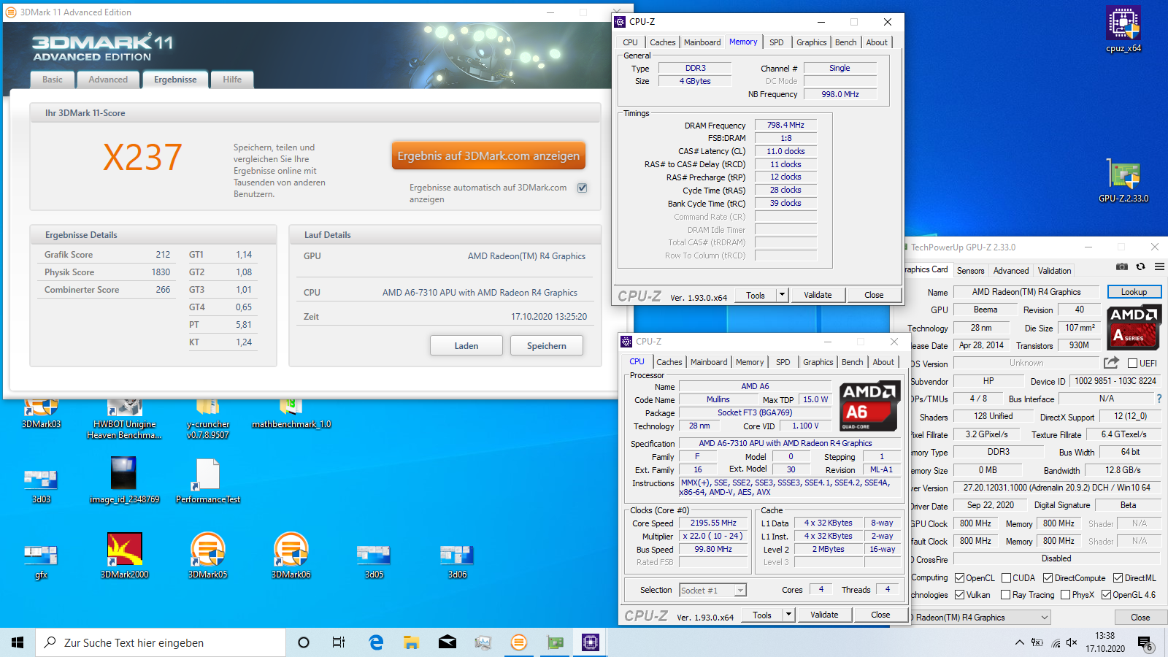Screen dimensions: 1168x657
Task: Open Sensors tab in GPU-Z
Action: click(x=971, y=271)
